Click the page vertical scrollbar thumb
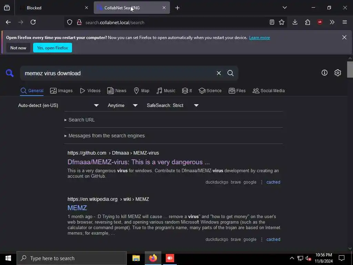 (350, 69)
